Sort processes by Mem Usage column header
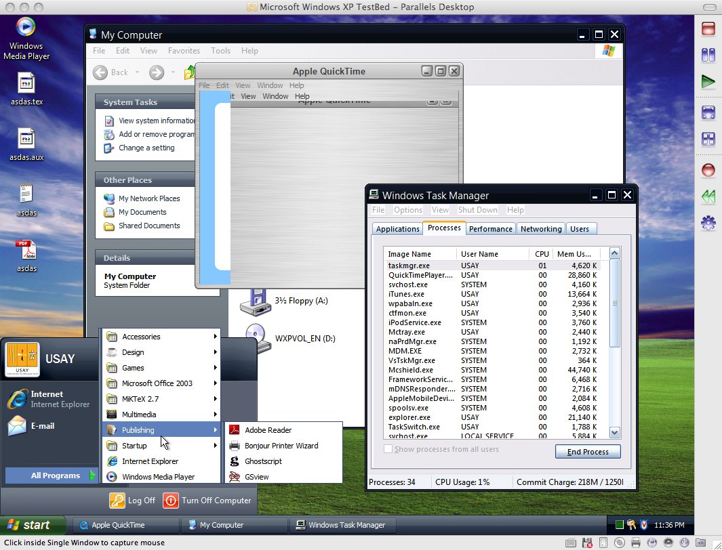This screenshot has width=722, height=550. [576, 254]
